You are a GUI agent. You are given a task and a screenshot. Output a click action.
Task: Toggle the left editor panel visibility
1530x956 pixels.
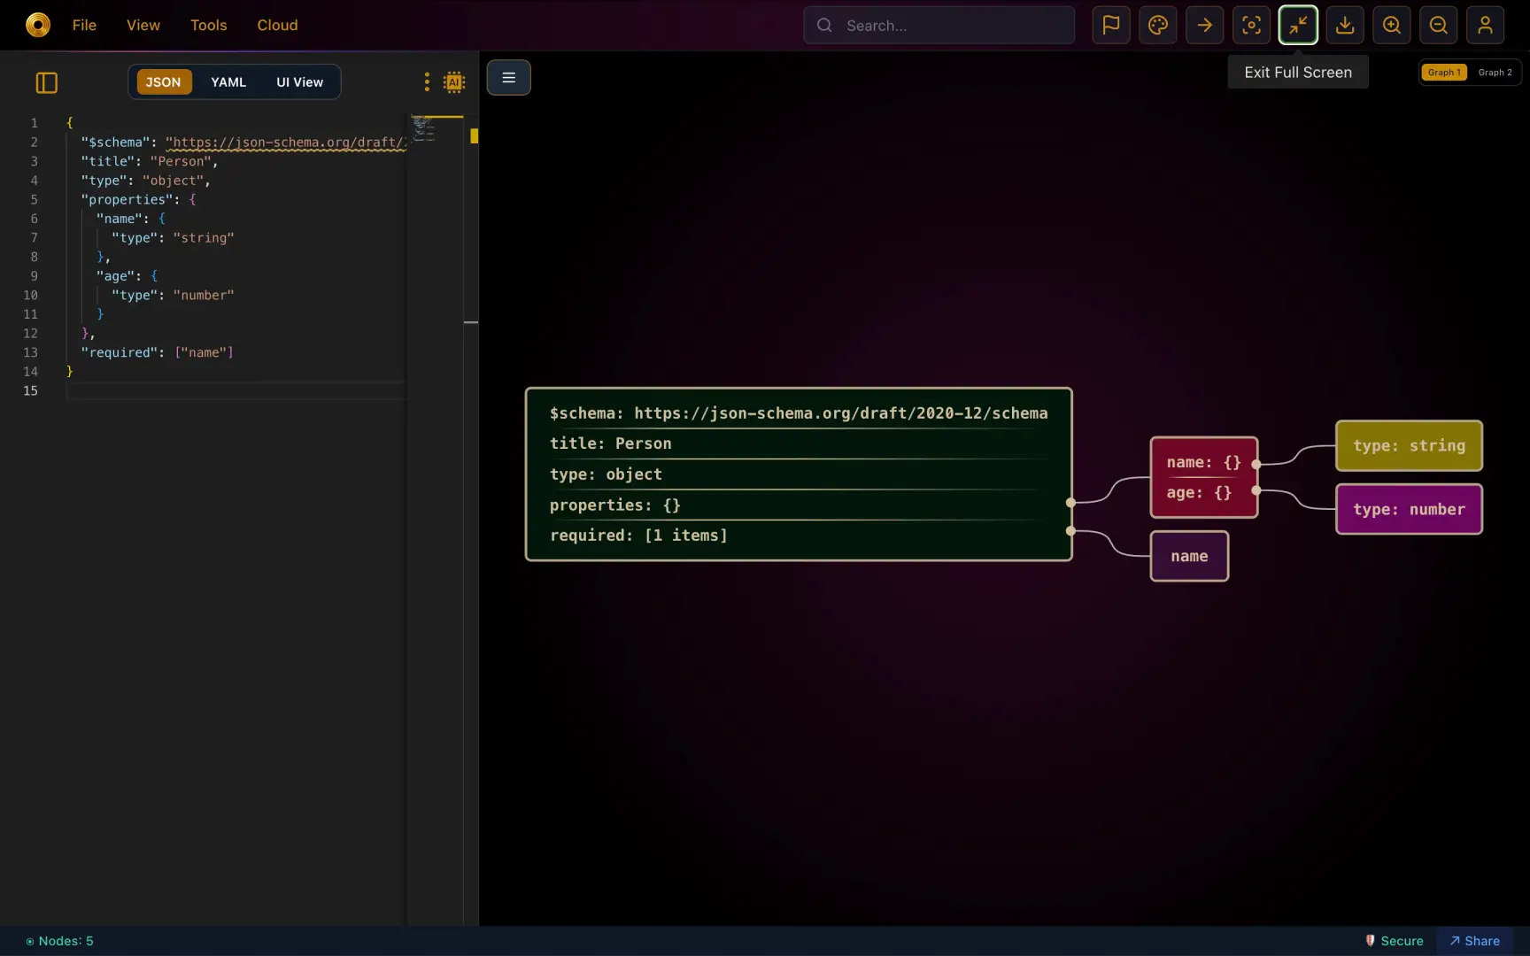[46, 82]
